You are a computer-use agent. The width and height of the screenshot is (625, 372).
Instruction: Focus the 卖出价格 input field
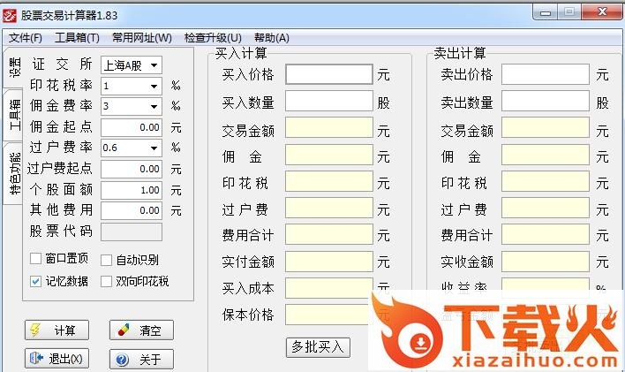tap(546, 74)
